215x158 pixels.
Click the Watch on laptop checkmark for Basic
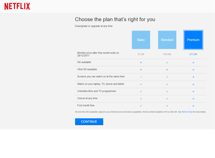click(141, 84)
